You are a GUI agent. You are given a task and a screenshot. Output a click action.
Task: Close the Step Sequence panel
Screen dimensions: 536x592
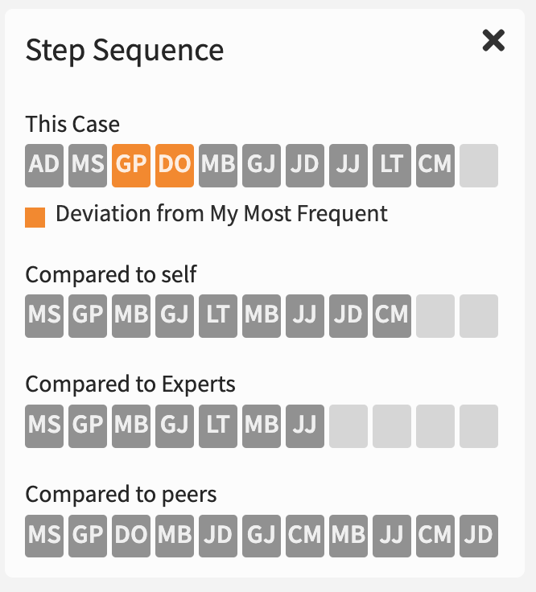pos(493,40)
